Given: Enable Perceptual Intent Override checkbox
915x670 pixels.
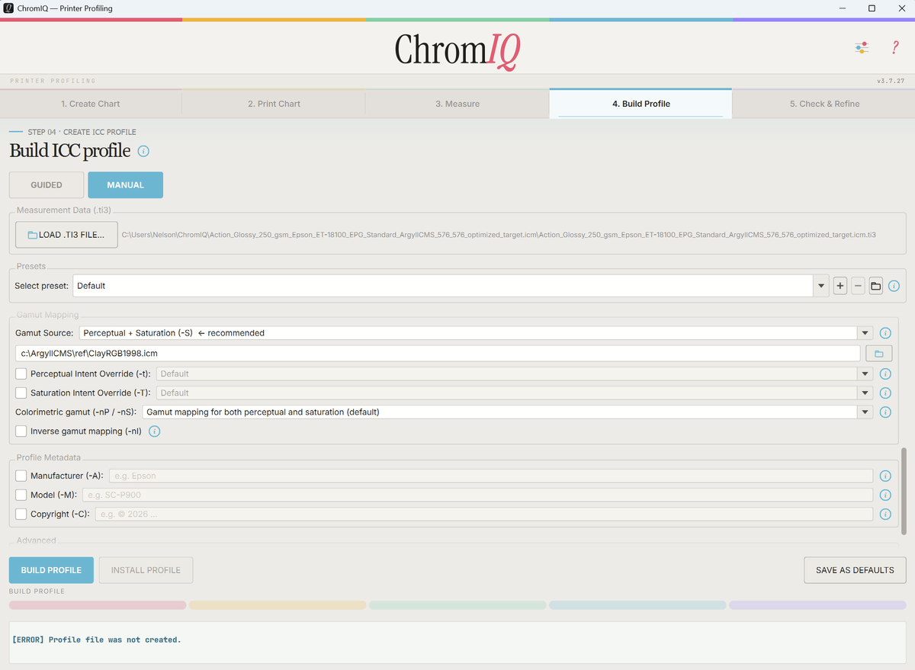Looking at the screenshot, I should 21,373.
